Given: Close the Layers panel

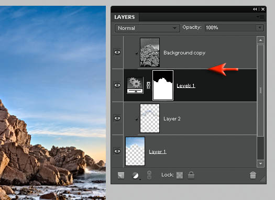Looking at the screenshot, I should click(x=263, y=9).
